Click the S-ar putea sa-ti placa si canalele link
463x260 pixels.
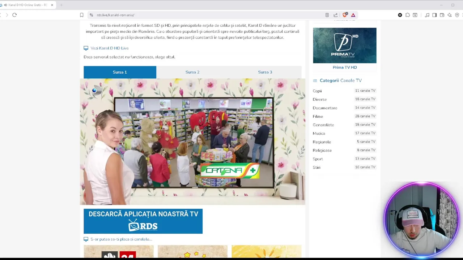121,239
